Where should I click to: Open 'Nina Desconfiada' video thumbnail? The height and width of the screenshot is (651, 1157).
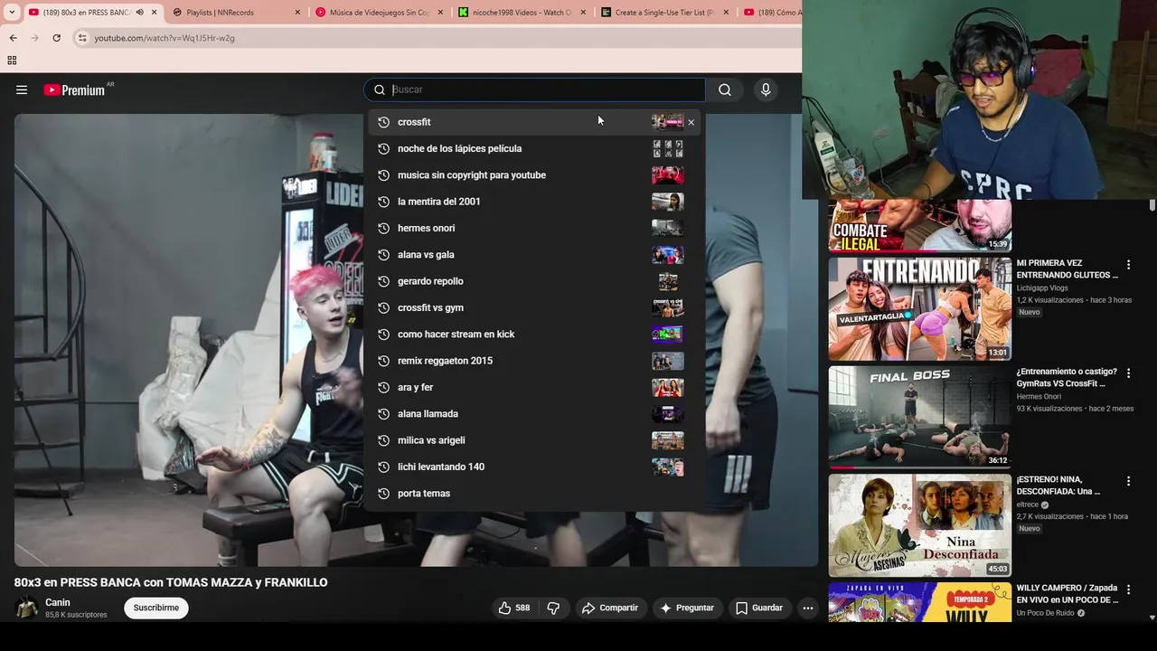tap(920, 525)
